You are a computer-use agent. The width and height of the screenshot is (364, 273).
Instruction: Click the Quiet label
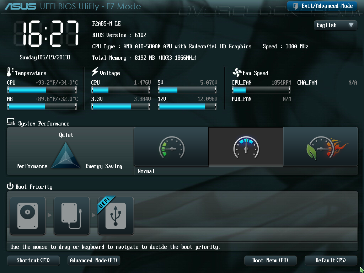(x=66, y=135)
